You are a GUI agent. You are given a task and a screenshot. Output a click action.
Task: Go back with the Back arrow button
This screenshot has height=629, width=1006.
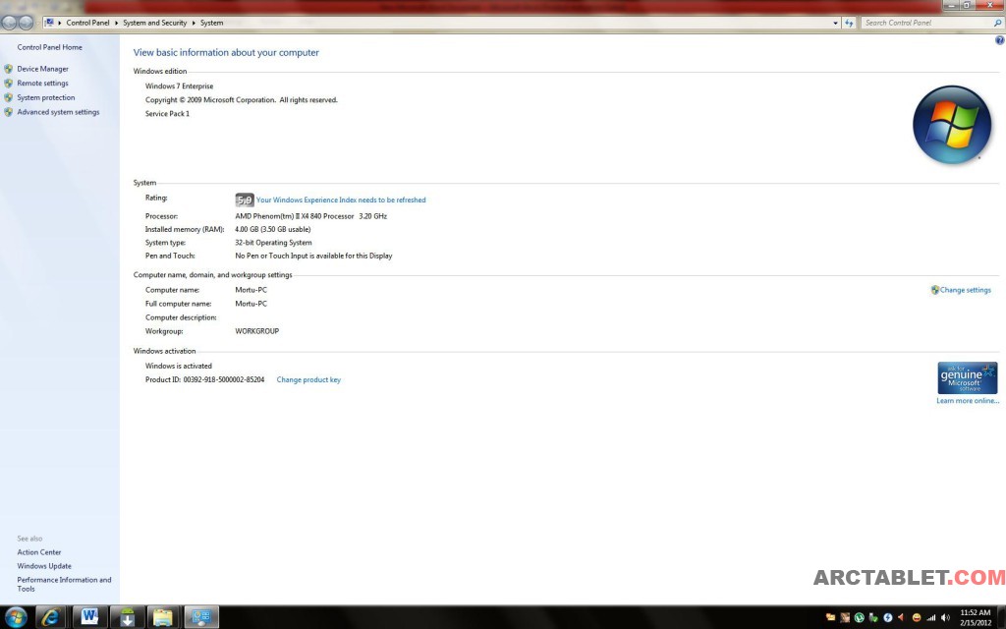tap(9, 23)
